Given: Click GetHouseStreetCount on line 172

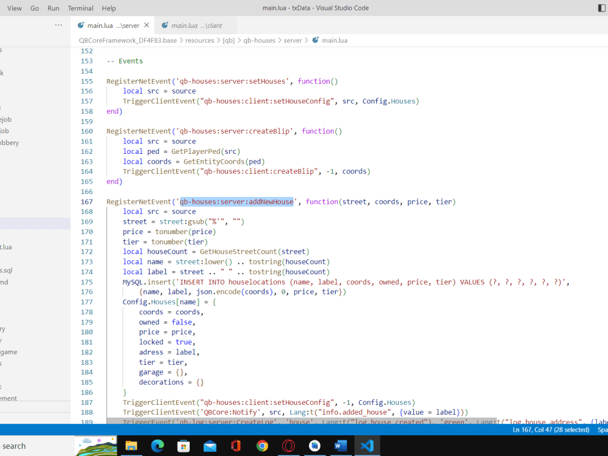Looking at the screenshot, I should (x=238, y=252).
